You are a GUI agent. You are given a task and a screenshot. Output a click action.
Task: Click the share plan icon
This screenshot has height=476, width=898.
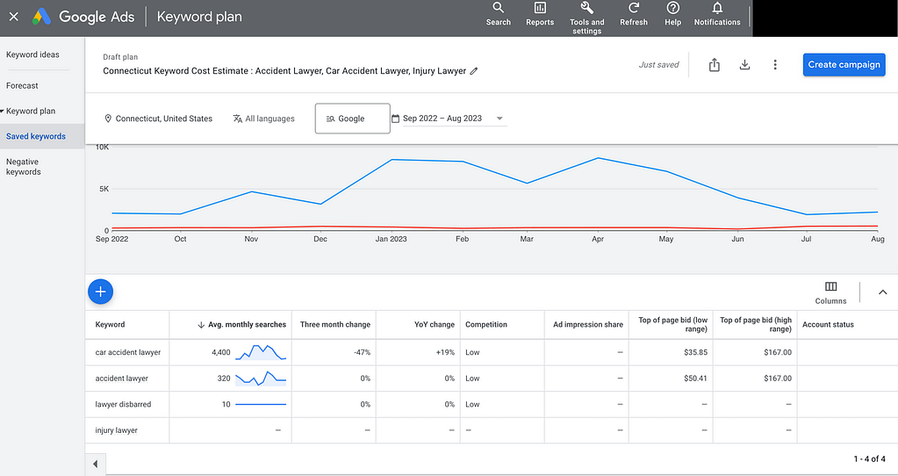715,65
